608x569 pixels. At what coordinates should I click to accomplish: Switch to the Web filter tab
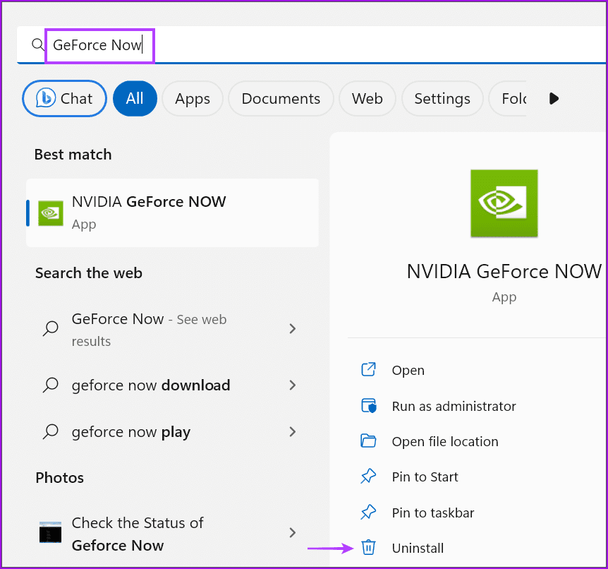[x=367, y=99]
